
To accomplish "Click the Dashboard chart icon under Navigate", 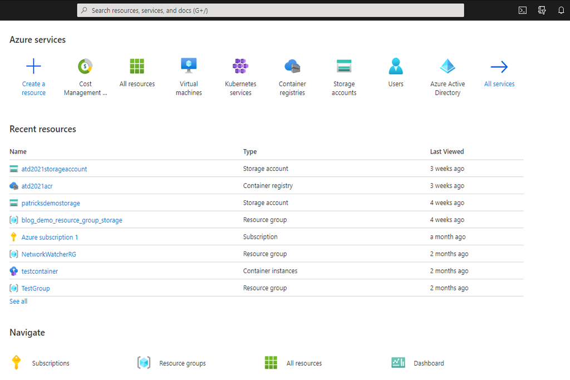I will click(398, 363).
